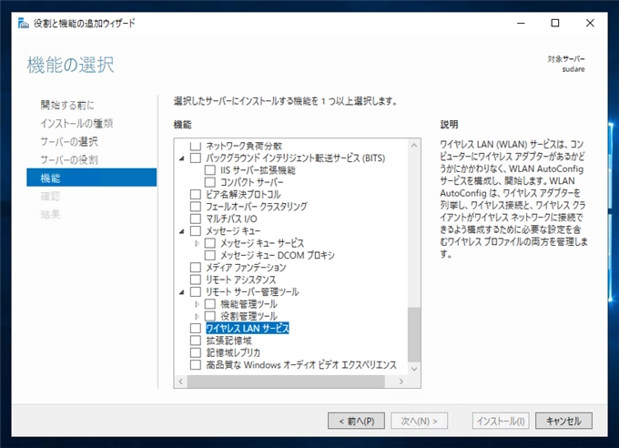
Task: Tick リモート サーバー管理ツール checkbox
Action: [196, 292]
